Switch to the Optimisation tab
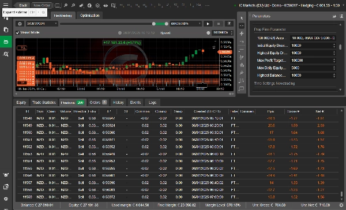 coord(89,16)
